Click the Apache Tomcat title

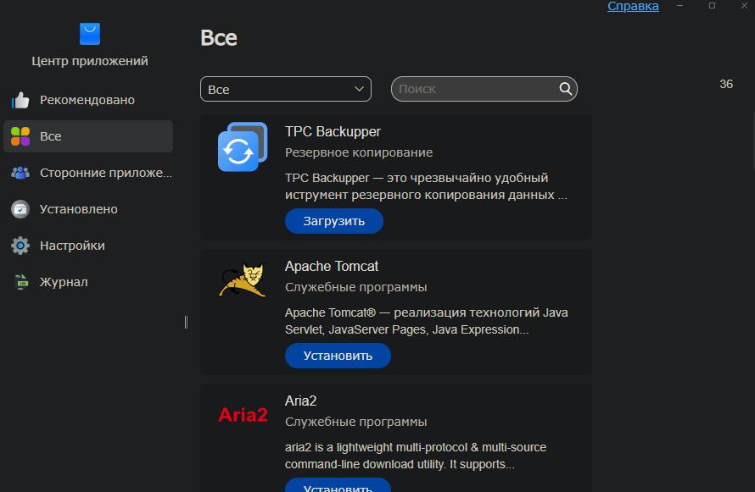pos(332,266)
